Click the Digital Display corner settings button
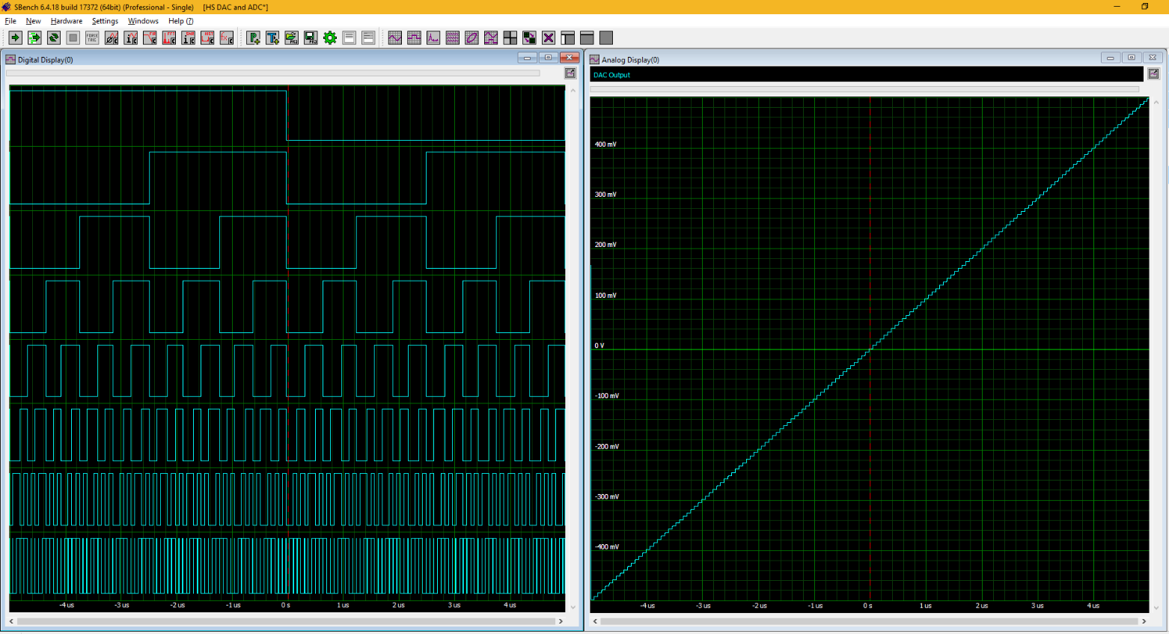The height and width of the screenshot is (634, 1169). tap(570, 73)
